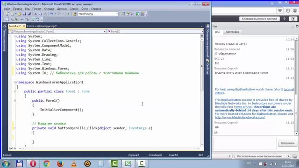Viewport: 299px width, 168px height.
Task: Open the Отладка (Debug) menu
Action: click(49, 9)
